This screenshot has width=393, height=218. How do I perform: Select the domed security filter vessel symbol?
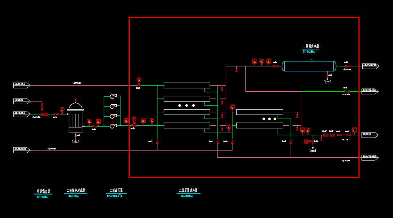coord(75,117)
